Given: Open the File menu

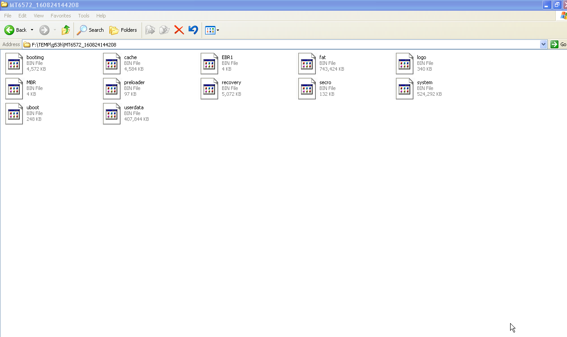Looking at the screenshot, I should [x=8, y=16].
